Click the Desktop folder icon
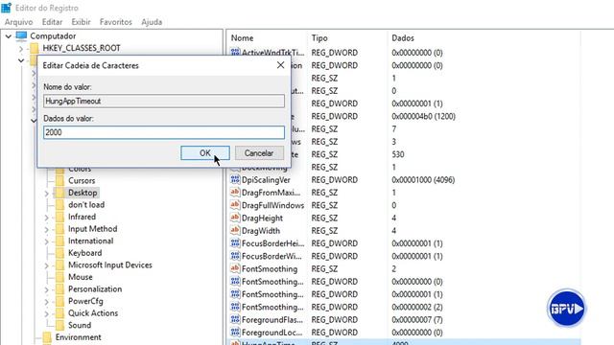The height and width of the screenshot is (345, 614). tap(59, 193)
